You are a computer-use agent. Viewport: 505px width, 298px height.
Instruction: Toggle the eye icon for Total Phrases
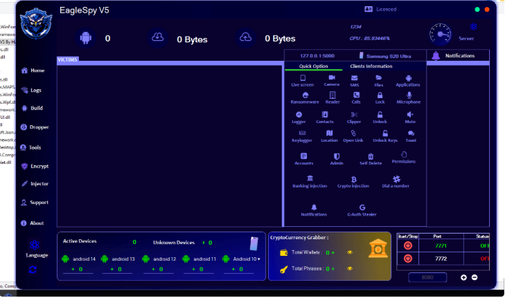tap(350, 268)
